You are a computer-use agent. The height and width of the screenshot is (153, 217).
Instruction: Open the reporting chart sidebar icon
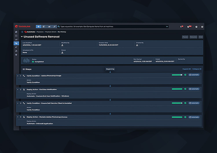coord(16,40)
